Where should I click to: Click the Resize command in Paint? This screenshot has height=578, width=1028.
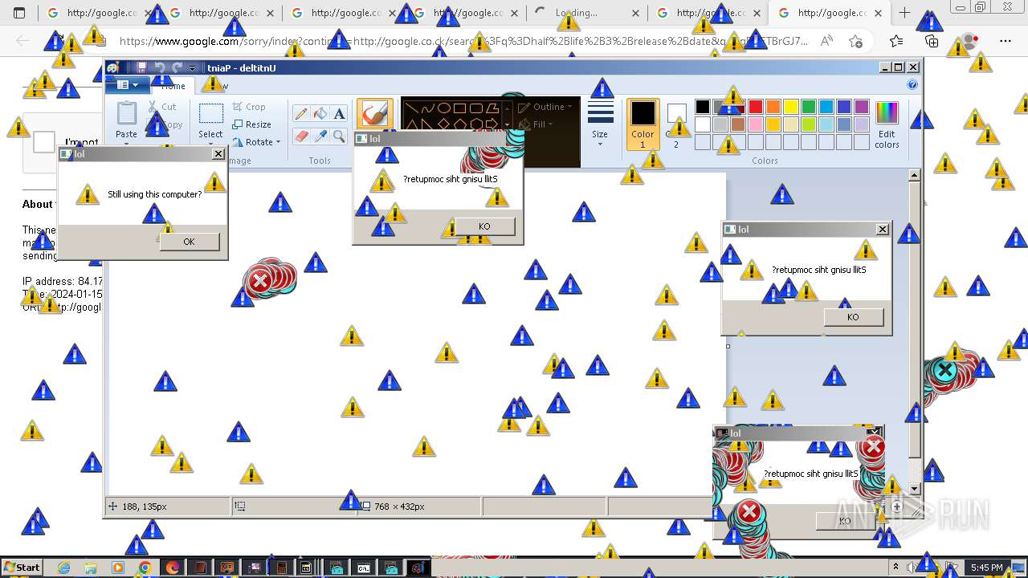click(x=252, y=124)
